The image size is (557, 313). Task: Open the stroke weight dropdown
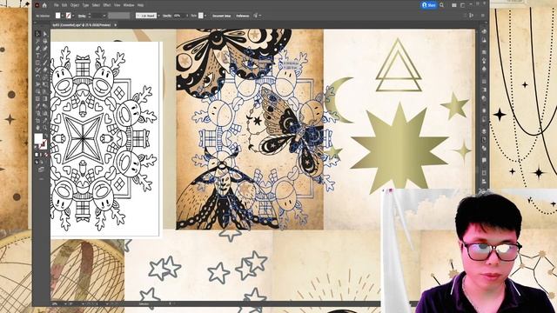tap(104, 16)
